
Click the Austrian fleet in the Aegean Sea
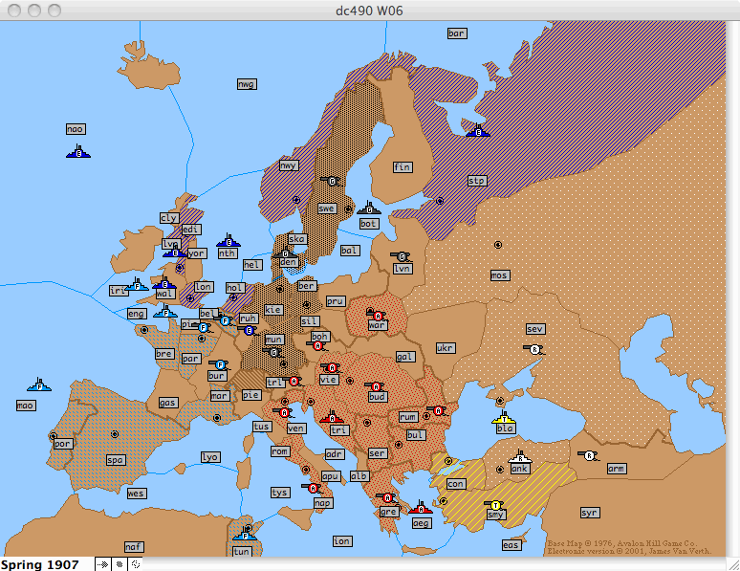[x=420, y=508]
